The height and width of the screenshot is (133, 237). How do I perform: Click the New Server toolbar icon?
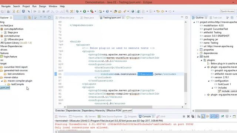100,11
